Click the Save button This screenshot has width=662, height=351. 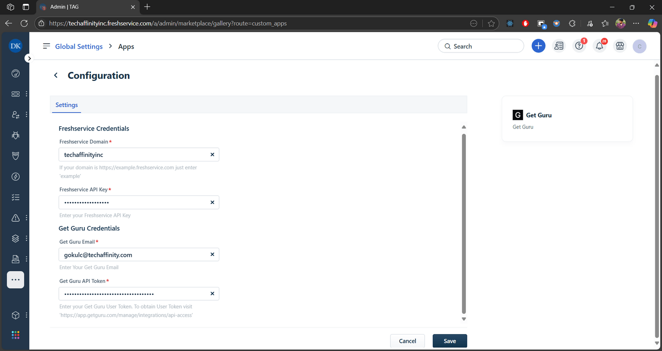pyautogui.click(x=450, y=341)
